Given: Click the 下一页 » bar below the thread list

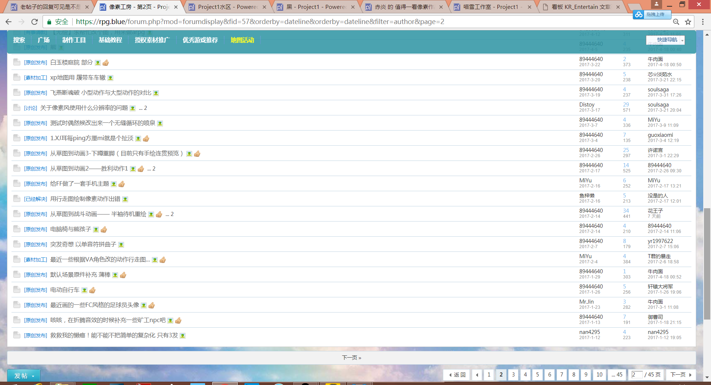Looking at the screenshot, I should (x=351, y=358).
